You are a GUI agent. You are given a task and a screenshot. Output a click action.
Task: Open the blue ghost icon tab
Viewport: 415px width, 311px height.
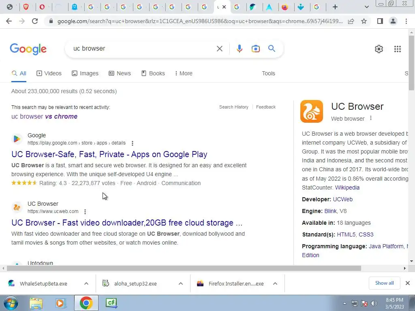[75, 7]
